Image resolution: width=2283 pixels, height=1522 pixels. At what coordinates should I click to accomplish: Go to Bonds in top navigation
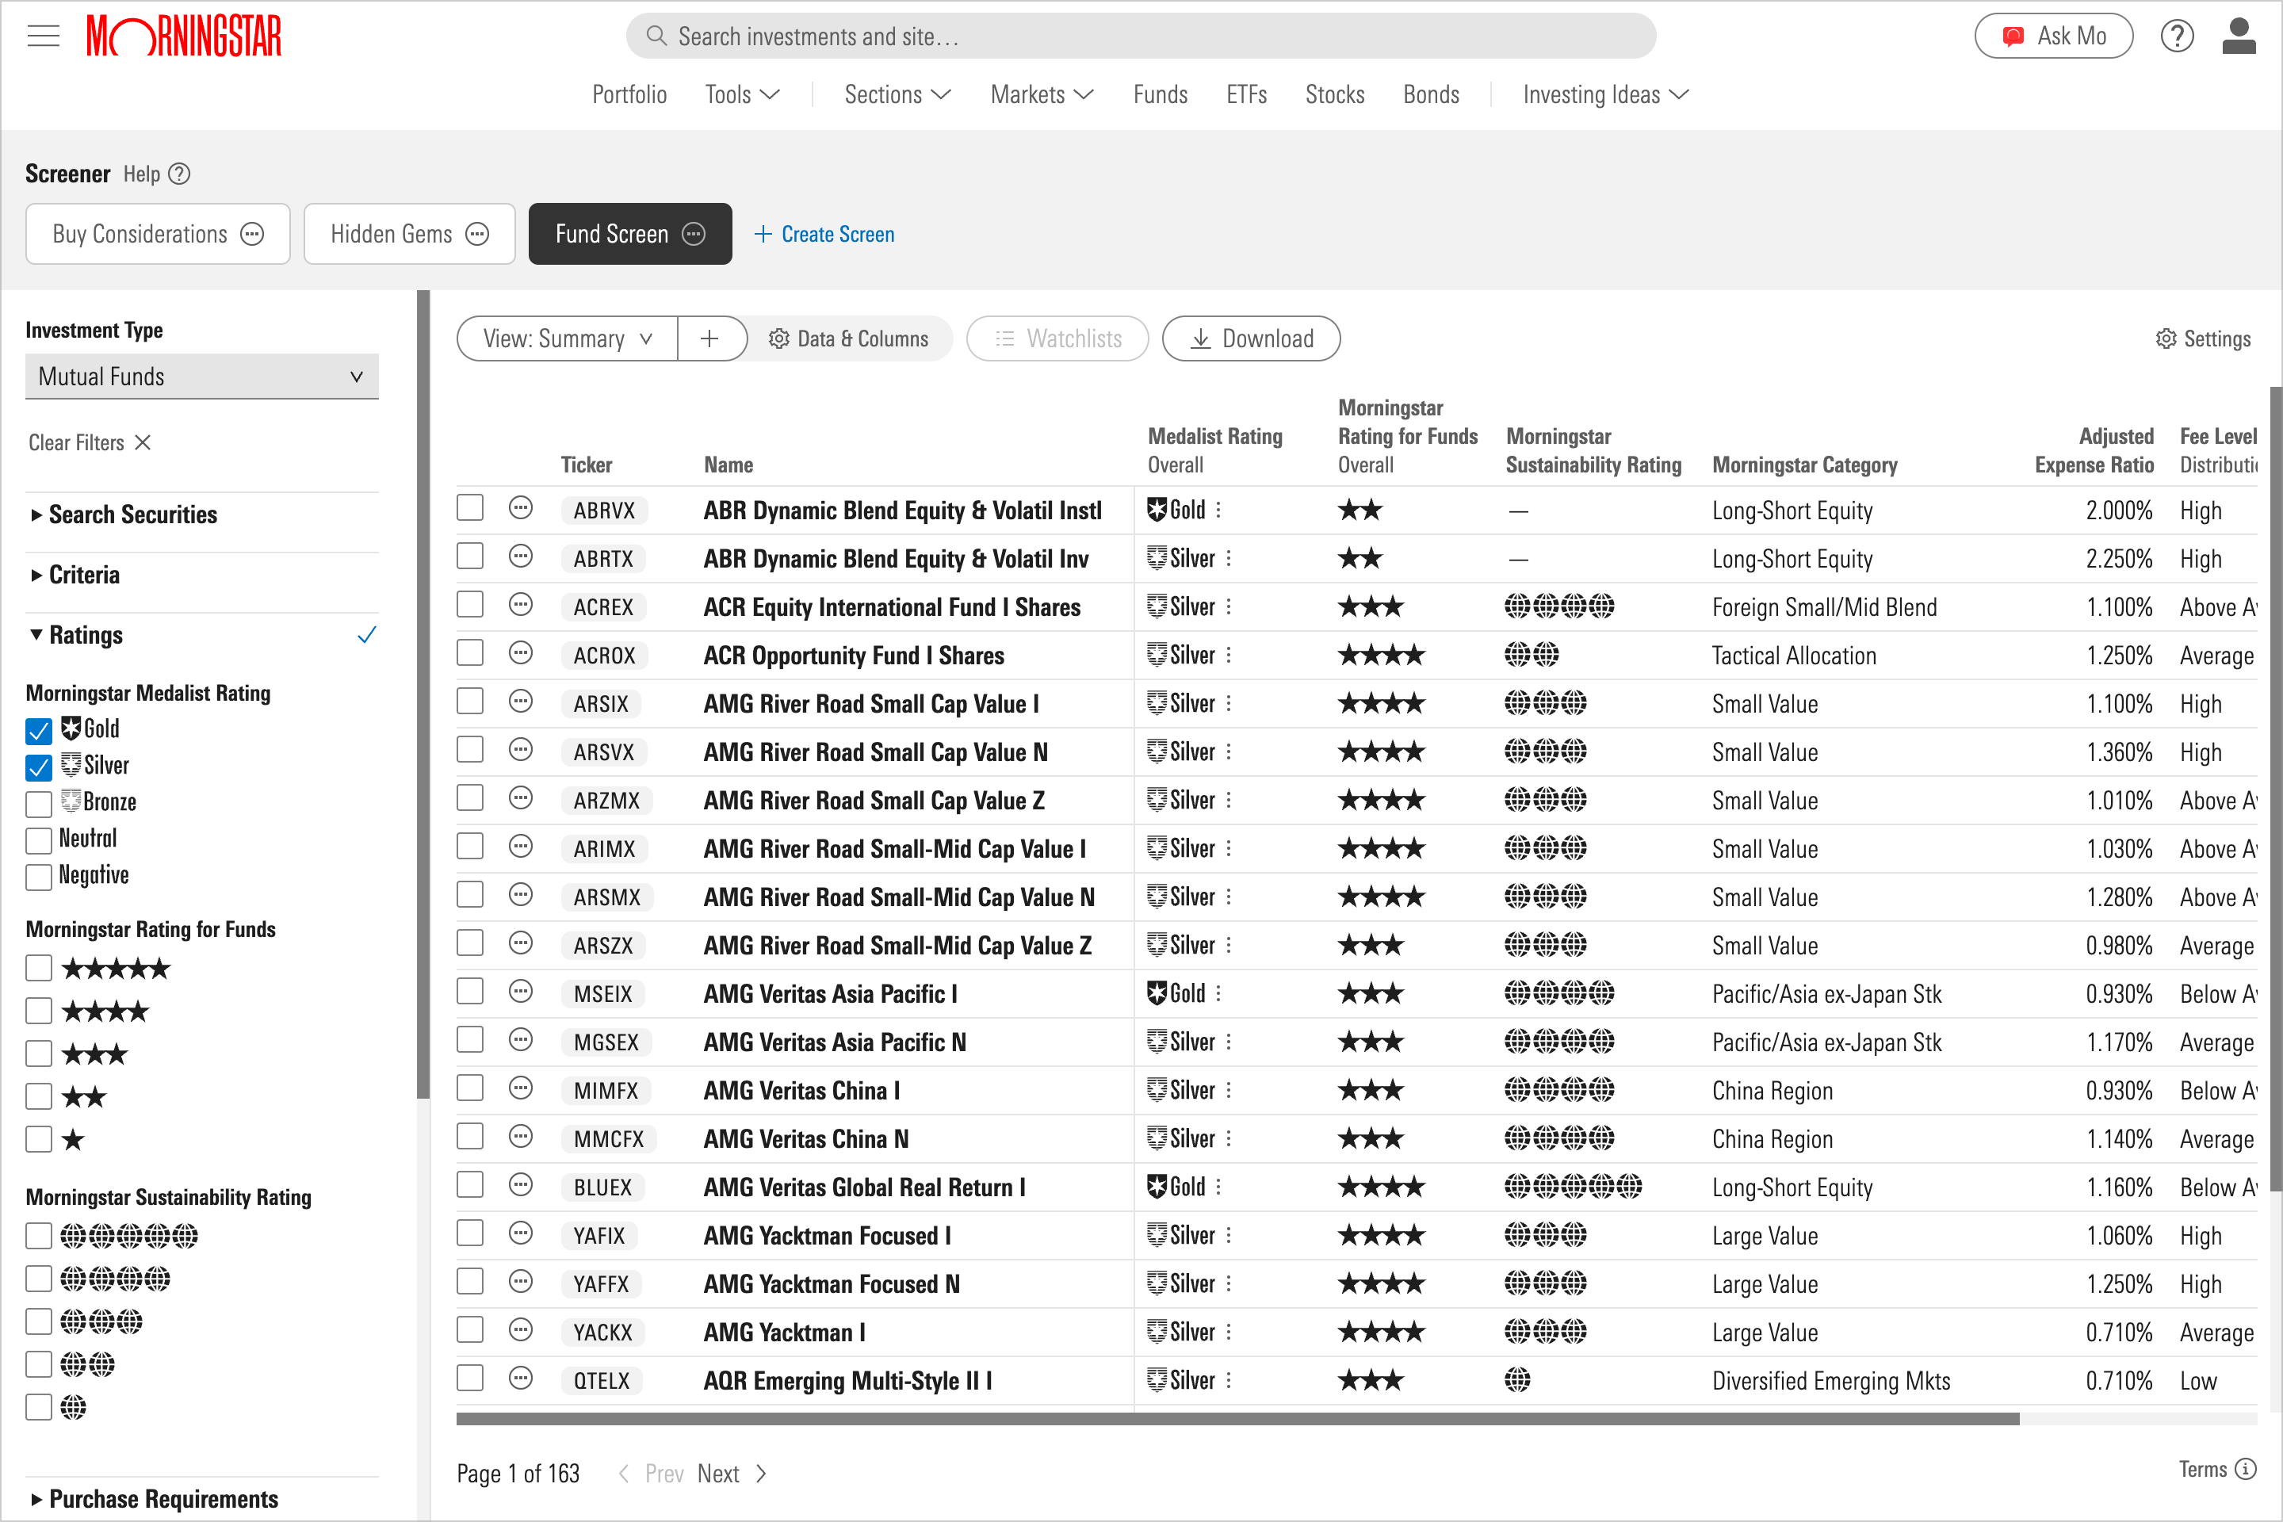(x=1431, y=94)
